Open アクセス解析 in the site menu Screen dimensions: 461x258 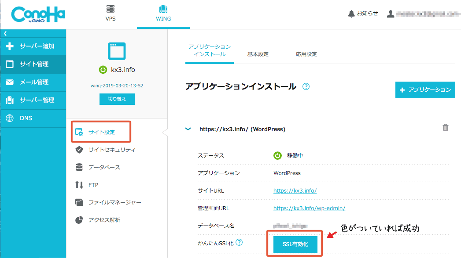point(104,220)
